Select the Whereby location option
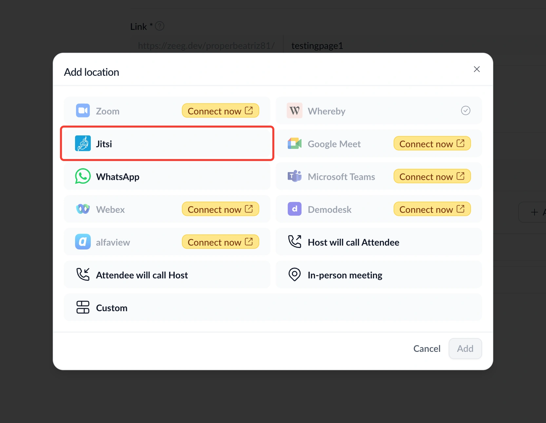This screenshot has width=546, height=423. click(x=379, y=111)
